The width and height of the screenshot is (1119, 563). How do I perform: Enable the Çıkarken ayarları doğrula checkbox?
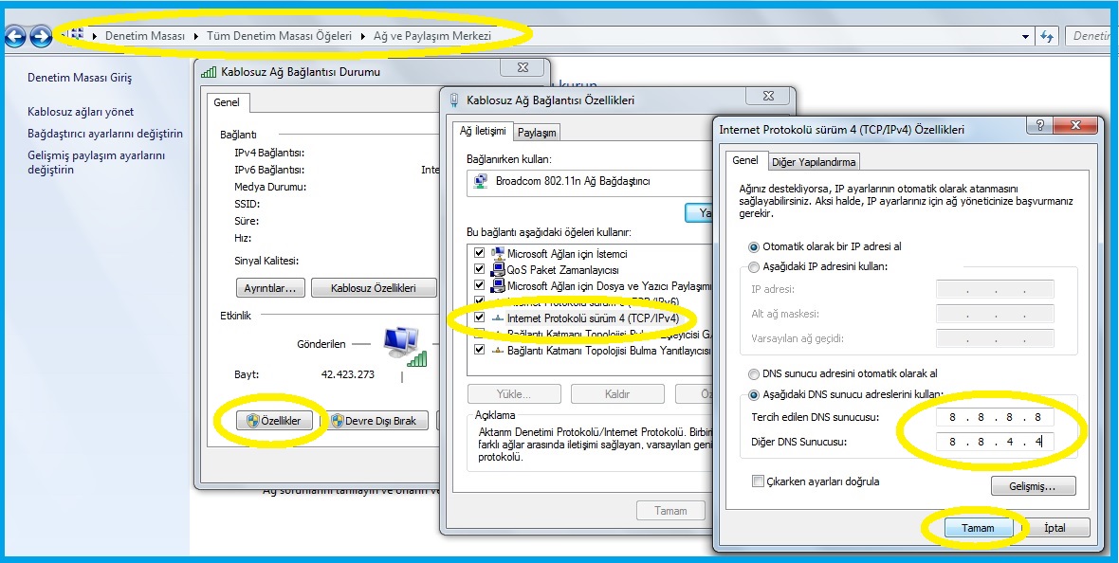point(758,481)
